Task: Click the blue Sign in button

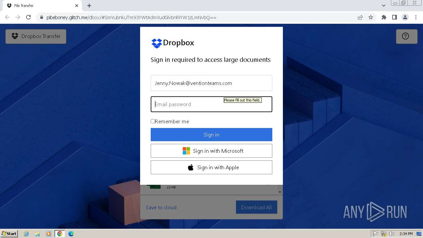Action: 211,135
